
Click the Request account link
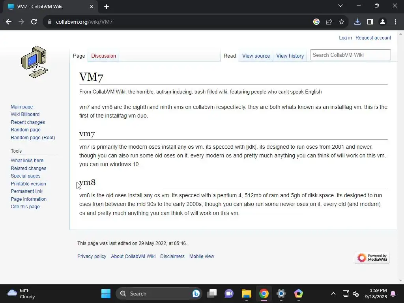373,38
